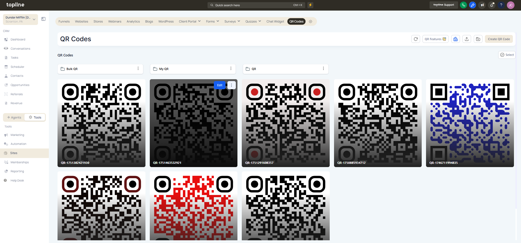Image resolution: width=521 pixels, height=243 pixels.
Task: Open QR folder three-dot menu
Action: [x=323, y=69]
